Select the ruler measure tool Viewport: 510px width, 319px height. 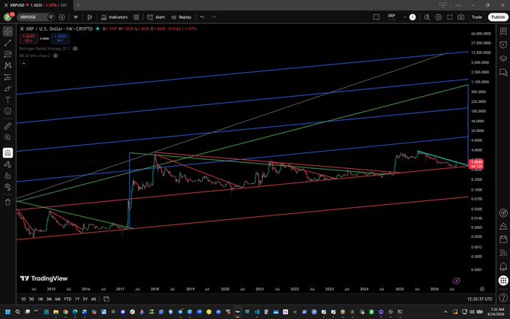(7, 126)
